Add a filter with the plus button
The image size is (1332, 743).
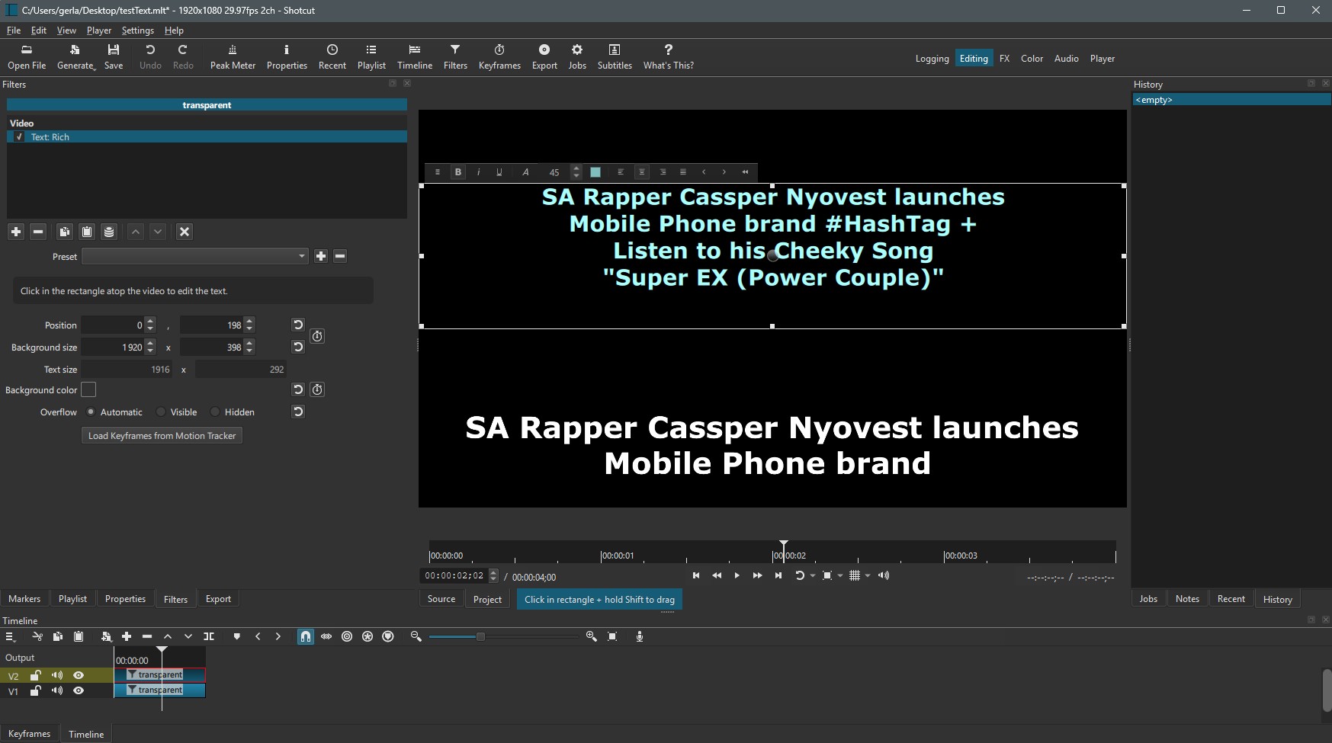click(x=16, y=232)
